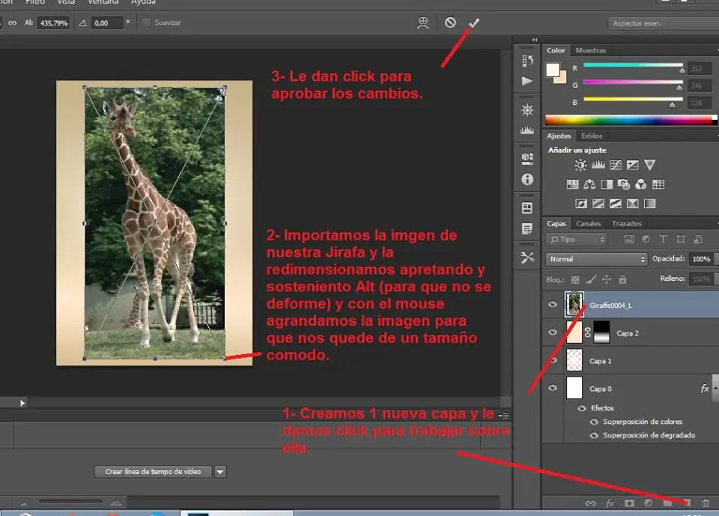This screenshot has width=719, height=516.
Task: Hide the Capa 2 layer
Action: click(553, 333)
